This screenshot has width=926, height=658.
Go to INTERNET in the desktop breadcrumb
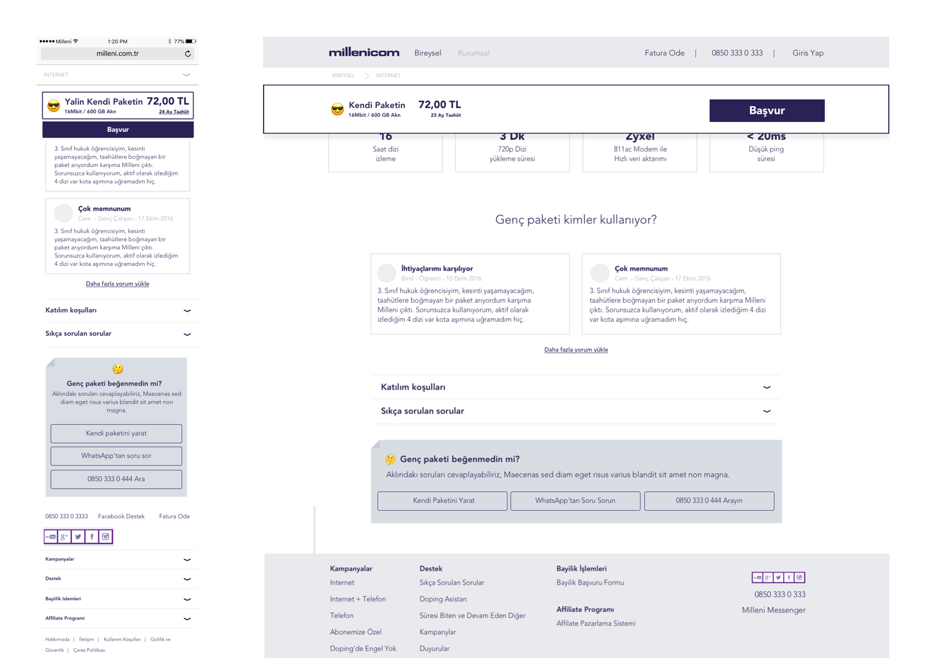coord(388,76)
